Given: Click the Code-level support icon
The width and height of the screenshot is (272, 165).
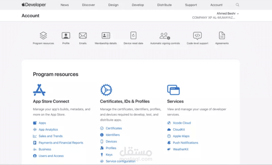Looking at the screenshot, I should click(197, 35).
